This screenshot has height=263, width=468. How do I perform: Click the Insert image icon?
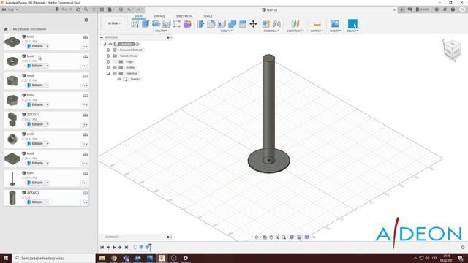pos(335,23)
